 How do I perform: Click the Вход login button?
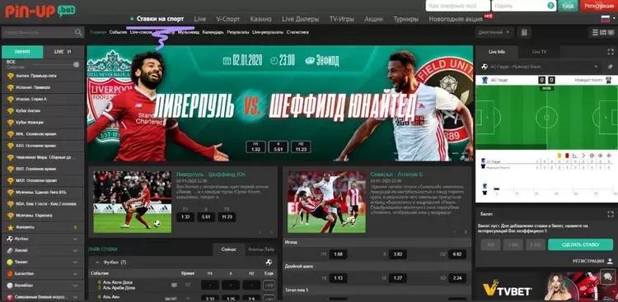coord(568,6)
